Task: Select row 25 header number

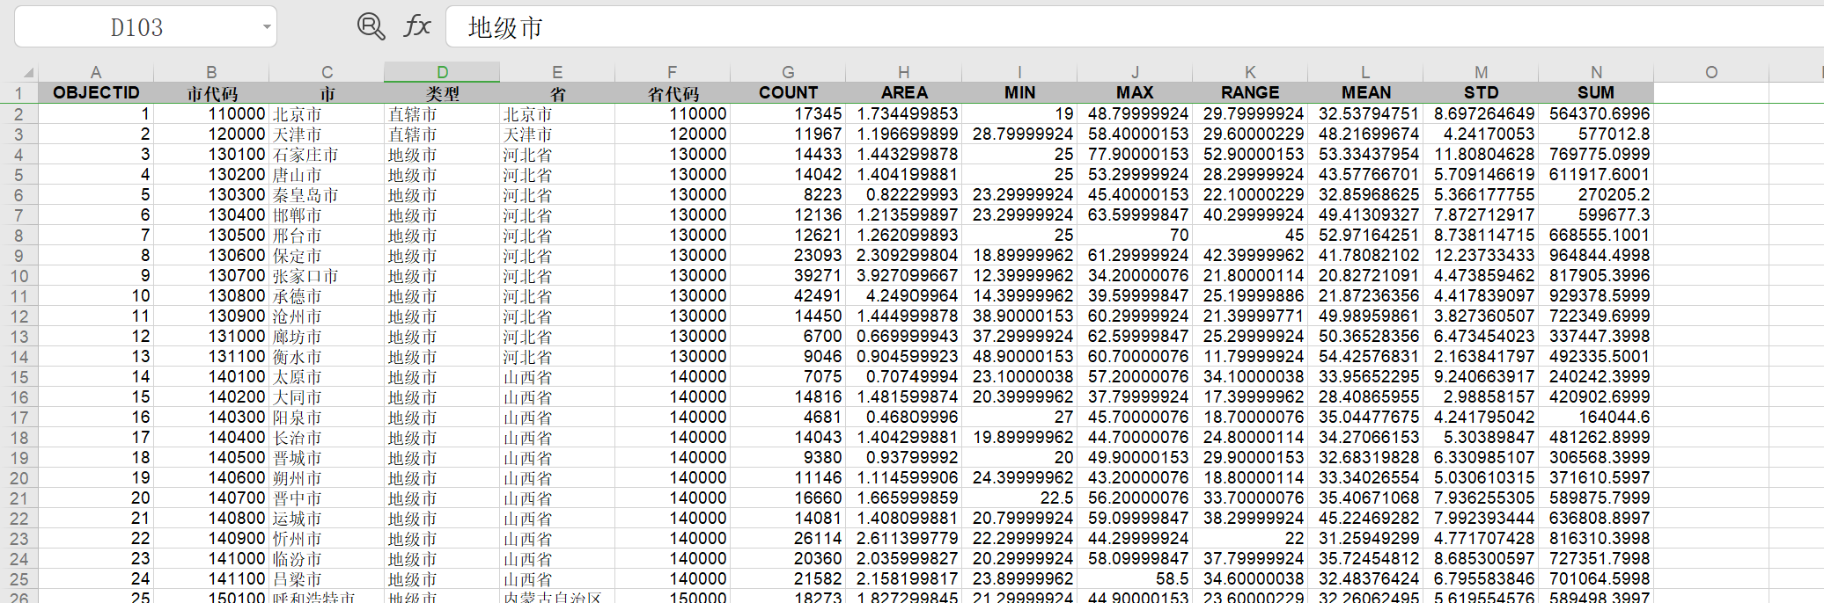Action: 18,578
